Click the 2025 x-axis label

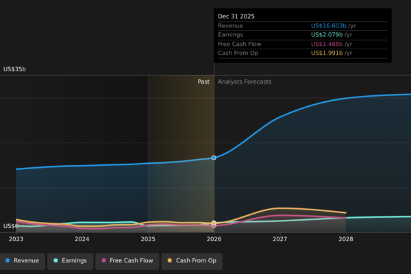pos(148,239)
